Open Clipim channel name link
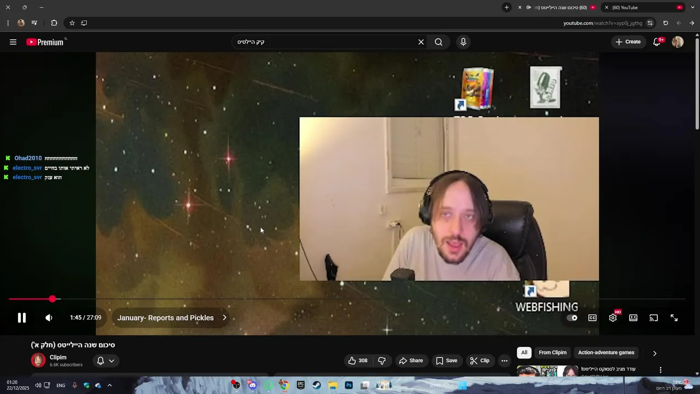This screenshot has width=700, height=394. [x=58, y=357]
